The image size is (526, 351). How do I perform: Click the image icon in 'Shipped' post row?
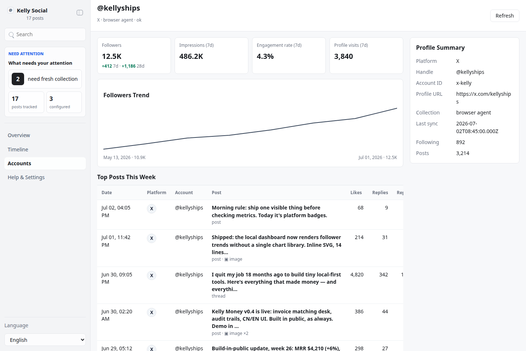[226, 259]
